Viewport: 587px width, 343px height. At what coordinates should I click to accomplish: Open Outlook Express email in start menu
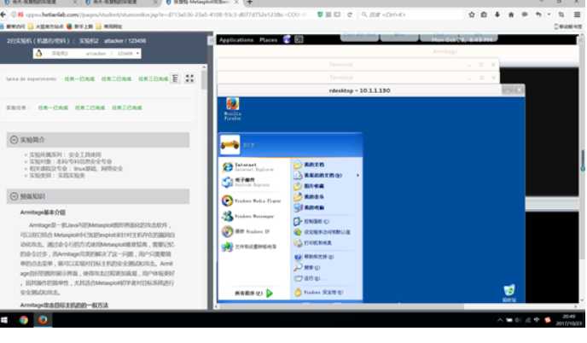[244, 182]
